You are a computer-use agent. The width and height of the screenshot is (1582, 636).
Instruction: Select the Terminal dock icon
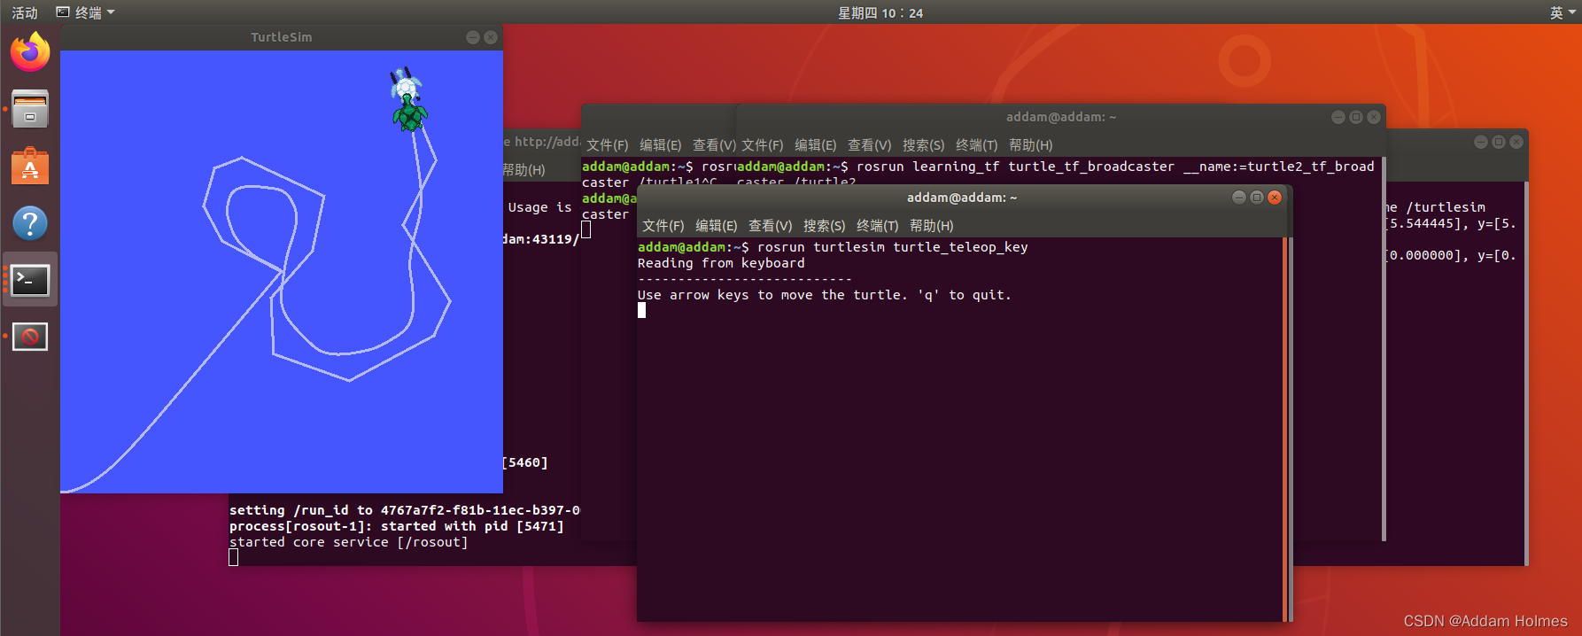pos(30,280)
